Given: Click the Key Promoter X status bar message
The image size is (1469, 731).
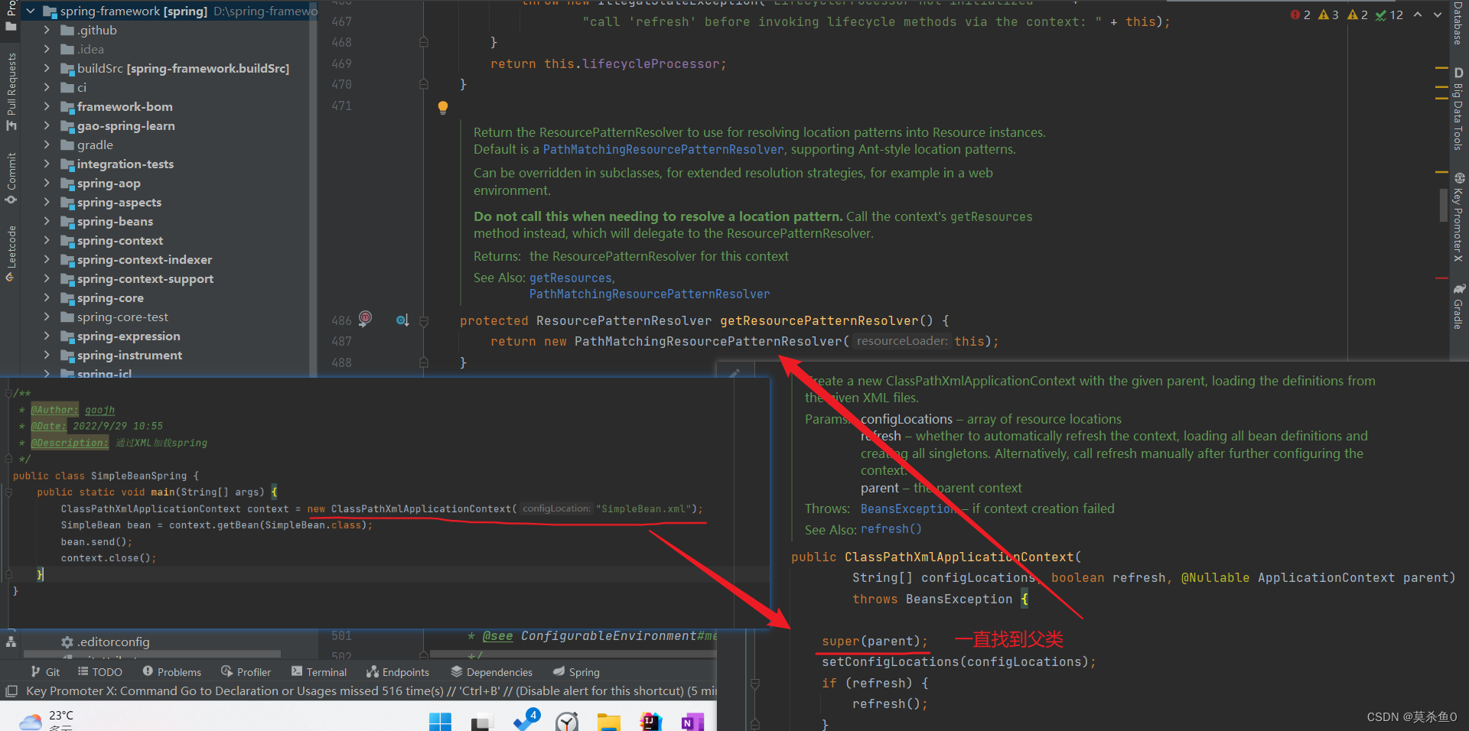Looking at the screenshot, I should click(x=372, y=691).
